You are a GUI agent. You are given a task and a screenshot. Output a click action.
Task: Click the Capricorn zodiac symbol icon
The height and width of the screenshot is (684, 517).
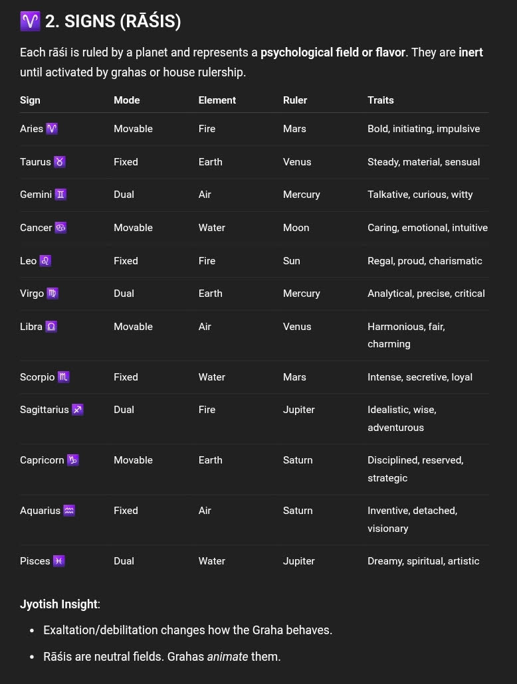73,460
